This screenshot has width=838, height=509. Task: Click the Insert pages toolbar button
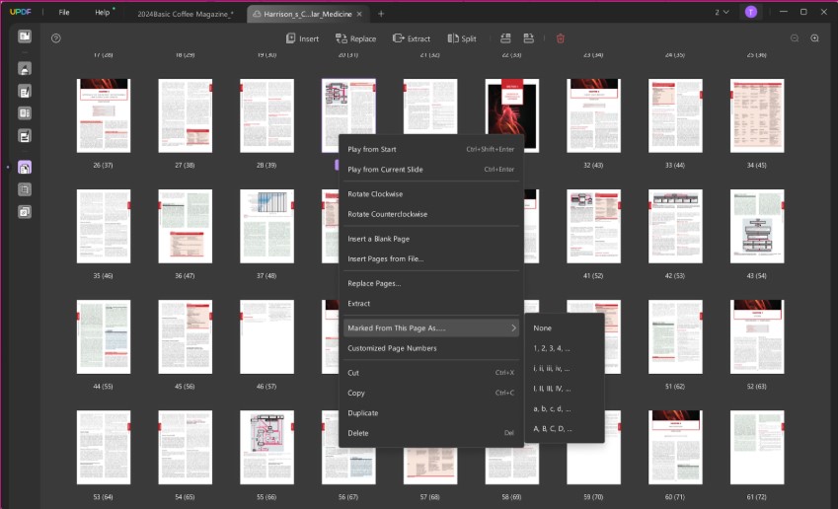coord(302,38)
